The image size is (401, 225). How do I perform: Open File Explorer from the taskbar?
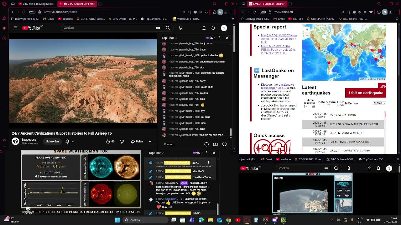210,220
